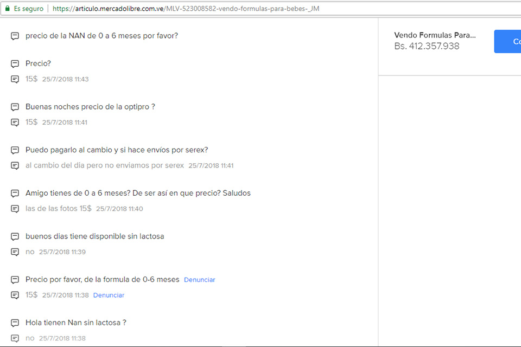Screen dimensions: 521x347
Task: Click answer icon beside 'las de las fotos 15$'
Action: [x=15, y=209]
